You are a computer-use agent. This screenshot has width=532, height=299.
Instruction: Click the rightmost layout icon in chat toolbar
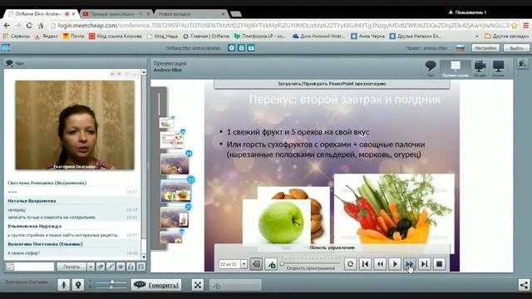(141, 267)
